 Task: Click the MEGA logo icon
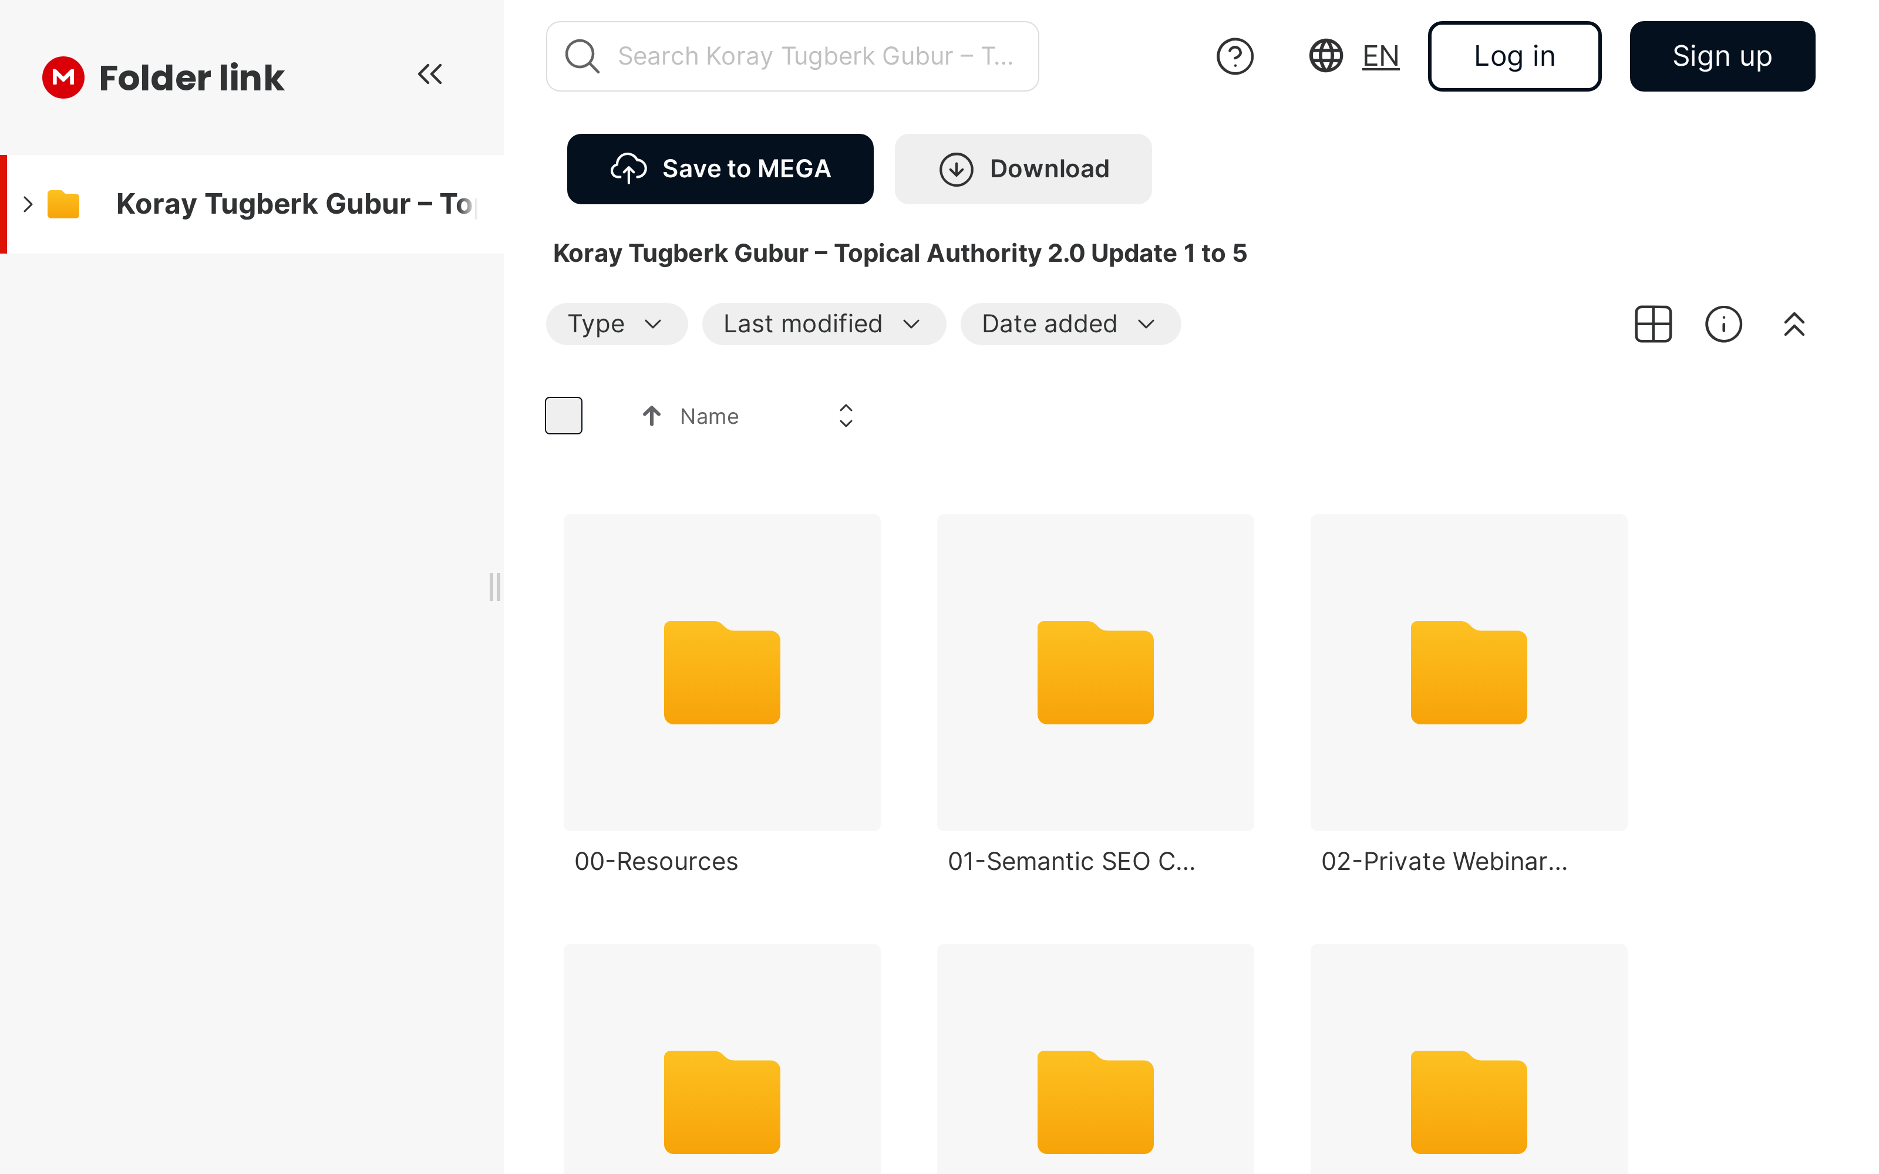(63, 77)
